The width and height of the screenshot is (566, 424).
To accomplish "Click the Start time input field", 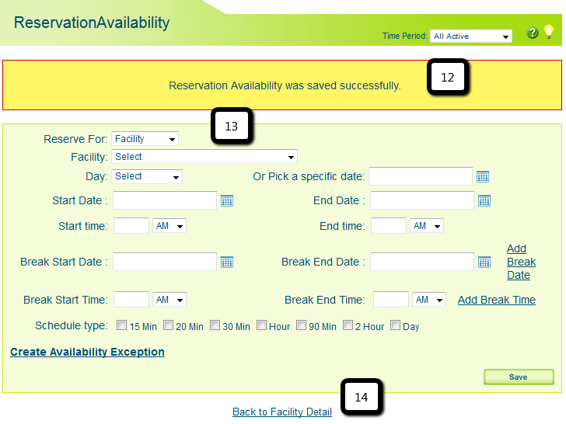I will [x=131, y=226].
